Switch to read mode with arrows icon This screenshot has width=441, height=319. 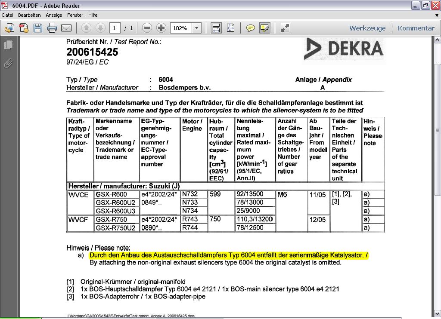(x=285, y=28)
